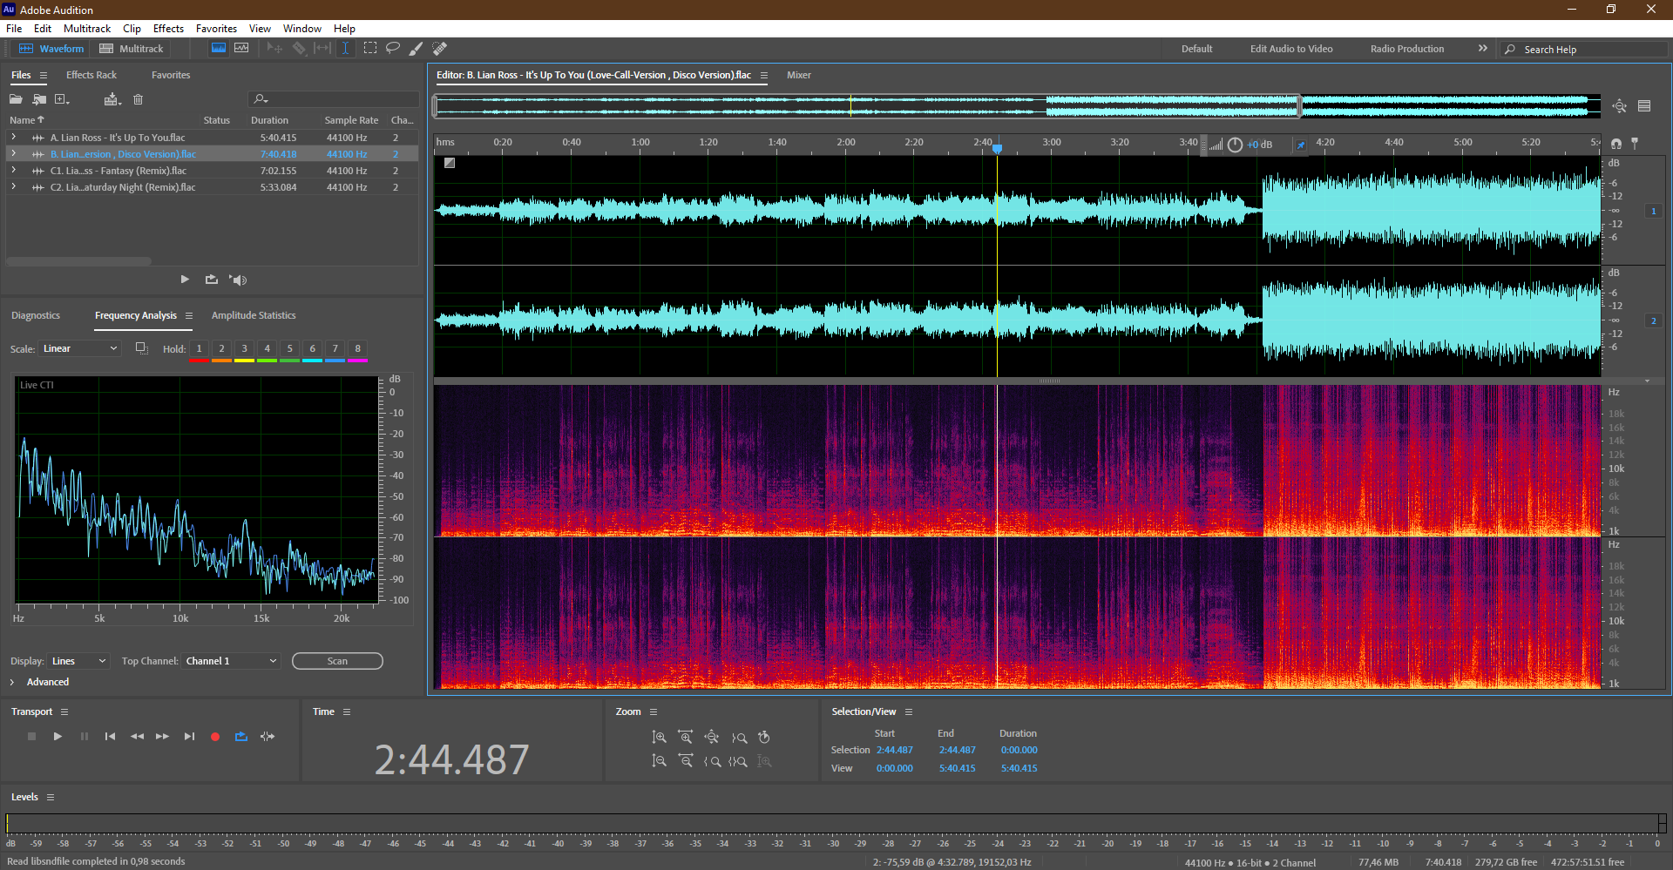The height and width of the screenshot is (870, 1673).
Task: Click zoom out full icon beside overview
Action: coord(1619,106)
